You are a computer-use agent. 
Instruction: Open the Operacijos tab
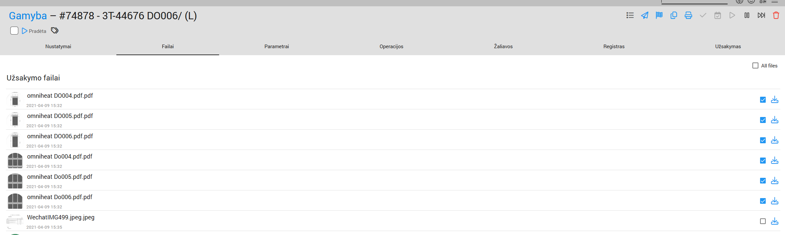click(x=391, y=47)
